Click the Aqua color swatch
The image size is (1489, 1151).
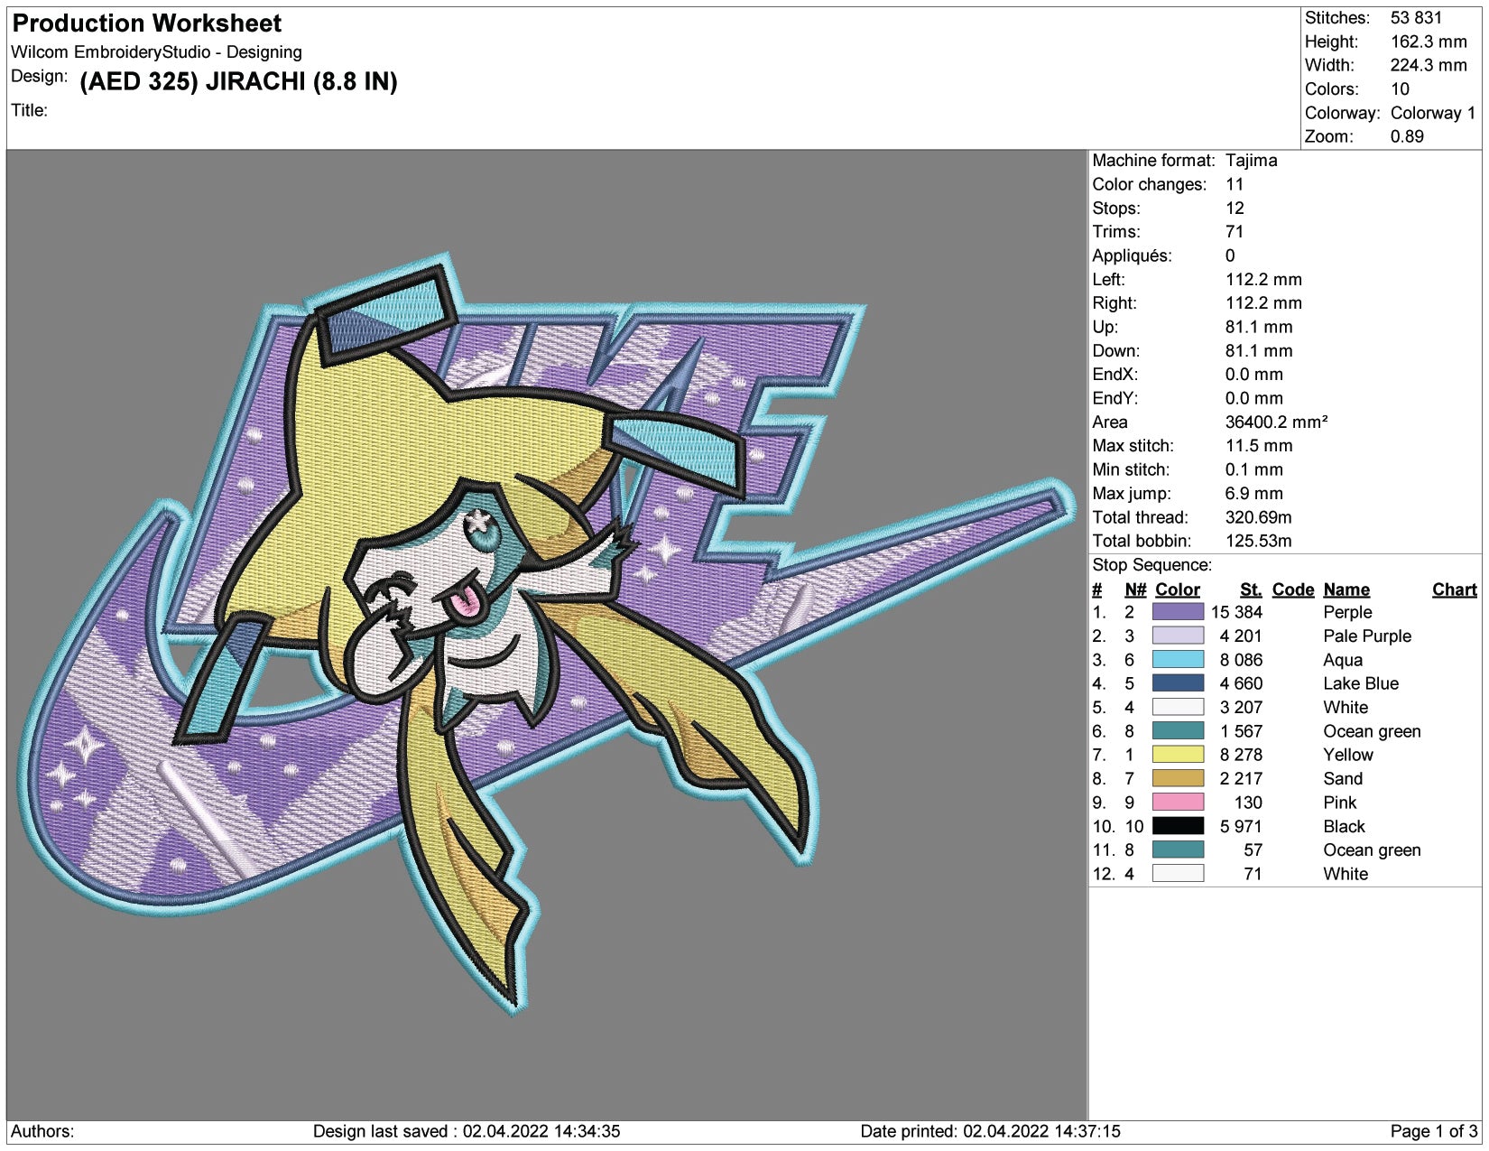pyautogui.click(x=1178, y=660)
